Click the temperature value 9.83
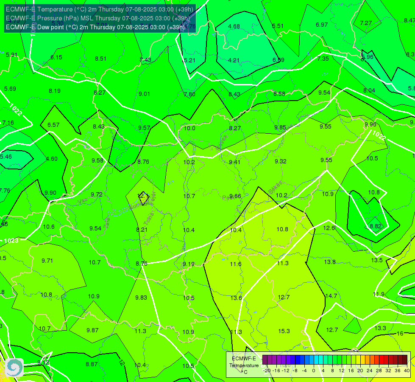 (141, 298)
